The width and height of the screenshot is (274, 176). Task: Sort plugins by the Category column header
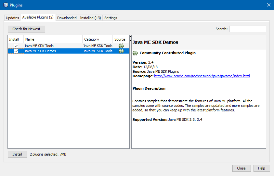click(x=98, y=39)
